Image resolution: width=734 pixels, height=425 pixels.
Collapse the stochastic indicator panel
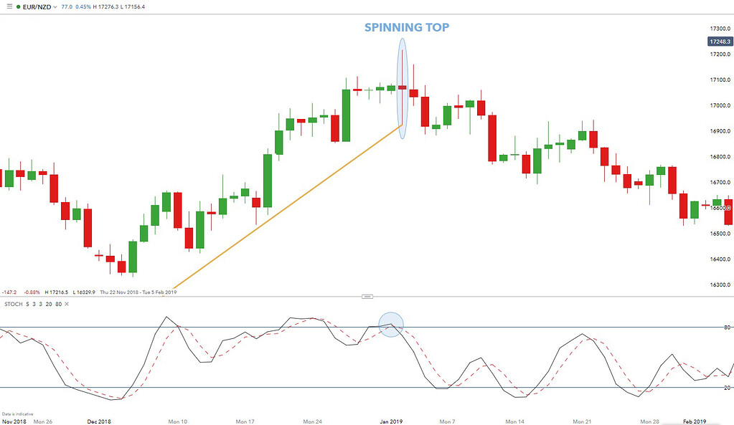point(367,295)
